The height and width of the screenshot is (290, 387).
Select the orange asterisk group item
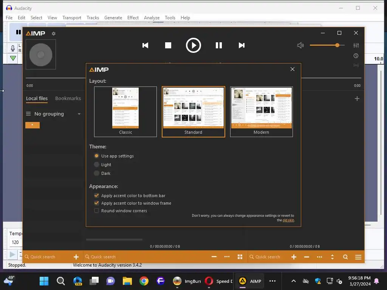(33, 125)
